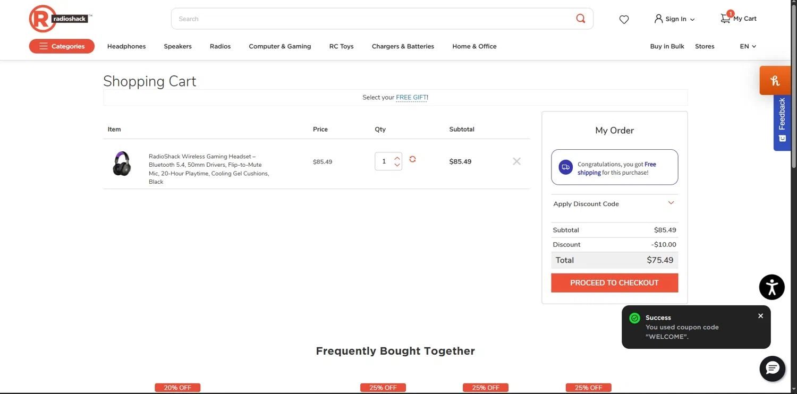Click the Total amount $75.49
797x394 pixels.
(x=660, y=260)
